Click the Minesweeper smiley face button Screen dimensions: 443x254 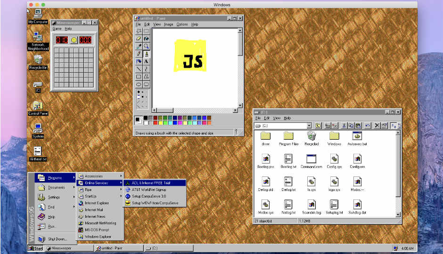coord(74,40)
